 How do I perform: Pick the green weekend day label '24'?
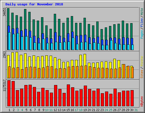click(x=106, y=110)
